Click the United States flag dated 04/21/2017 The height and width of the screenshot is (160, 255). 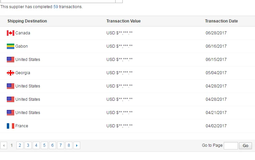click(x=11, y=113)
